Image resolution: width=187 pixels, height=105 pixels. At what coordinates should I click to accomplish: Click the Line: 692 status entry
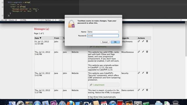coord(4,20)
